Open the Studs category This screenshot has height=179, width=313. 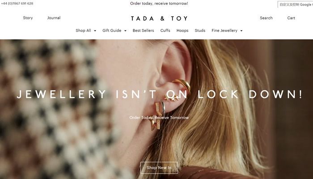(200, 30)
